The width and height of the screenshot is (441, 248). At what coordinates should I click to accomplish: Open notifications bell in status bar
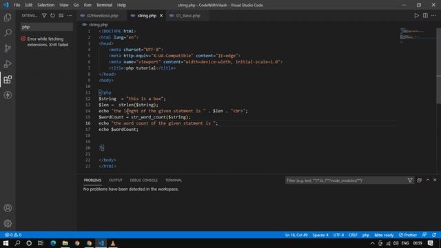[434, 235]
